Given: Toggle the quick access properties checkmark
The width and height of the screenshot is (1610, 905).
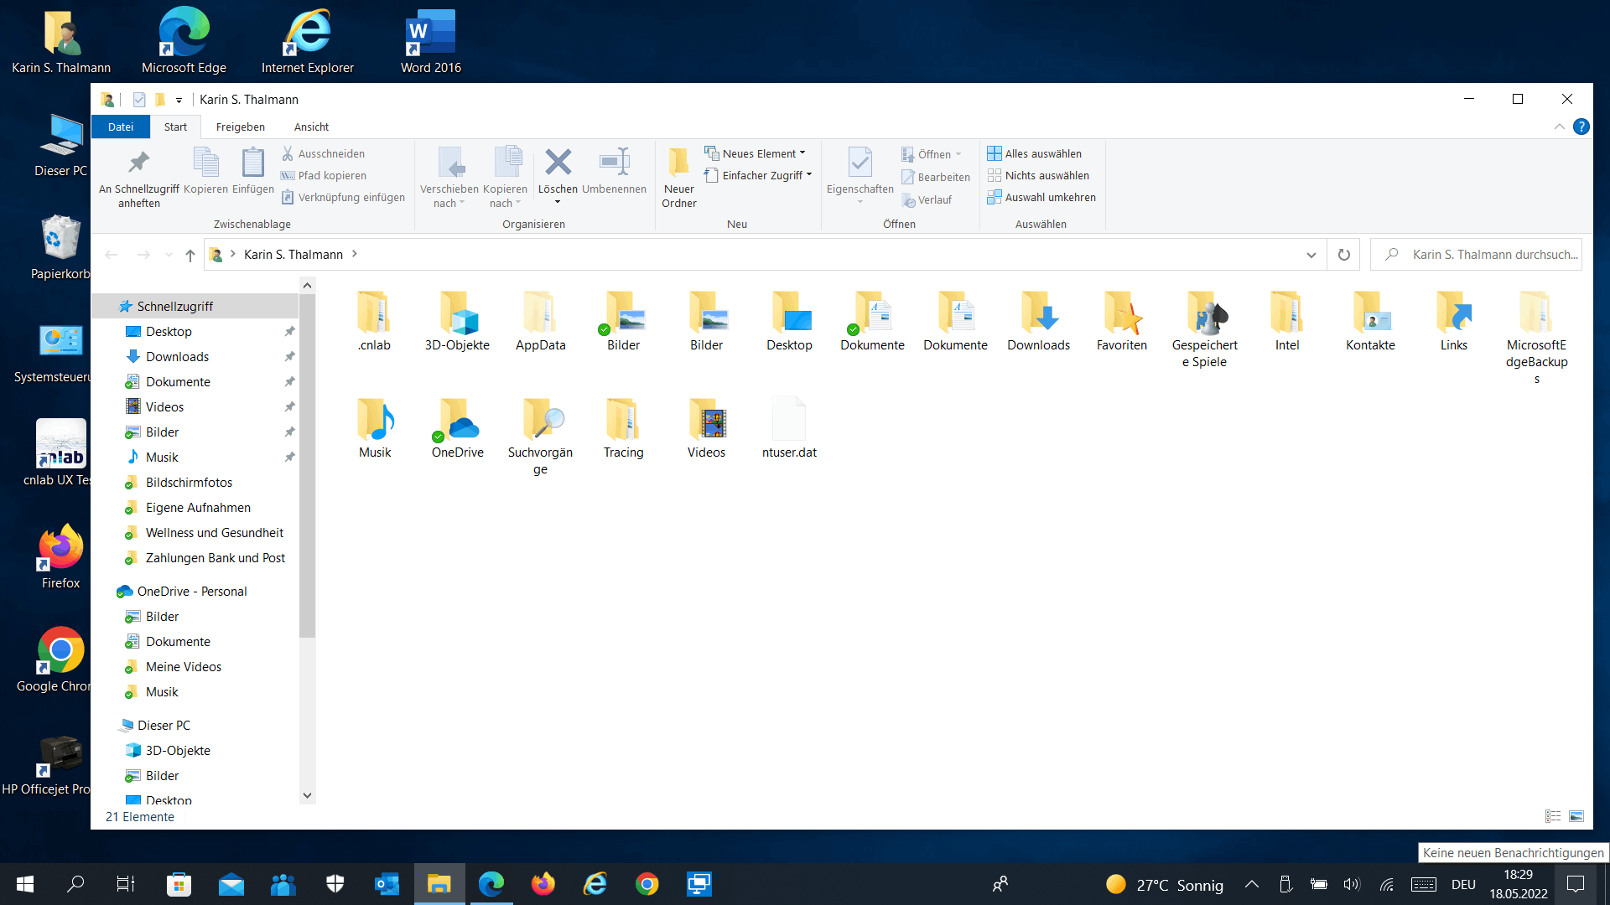Looking at the screenshot, I should pos(139,100).
